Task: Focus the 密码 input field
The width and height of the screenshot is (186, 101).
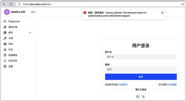Action: coord(141,69)
